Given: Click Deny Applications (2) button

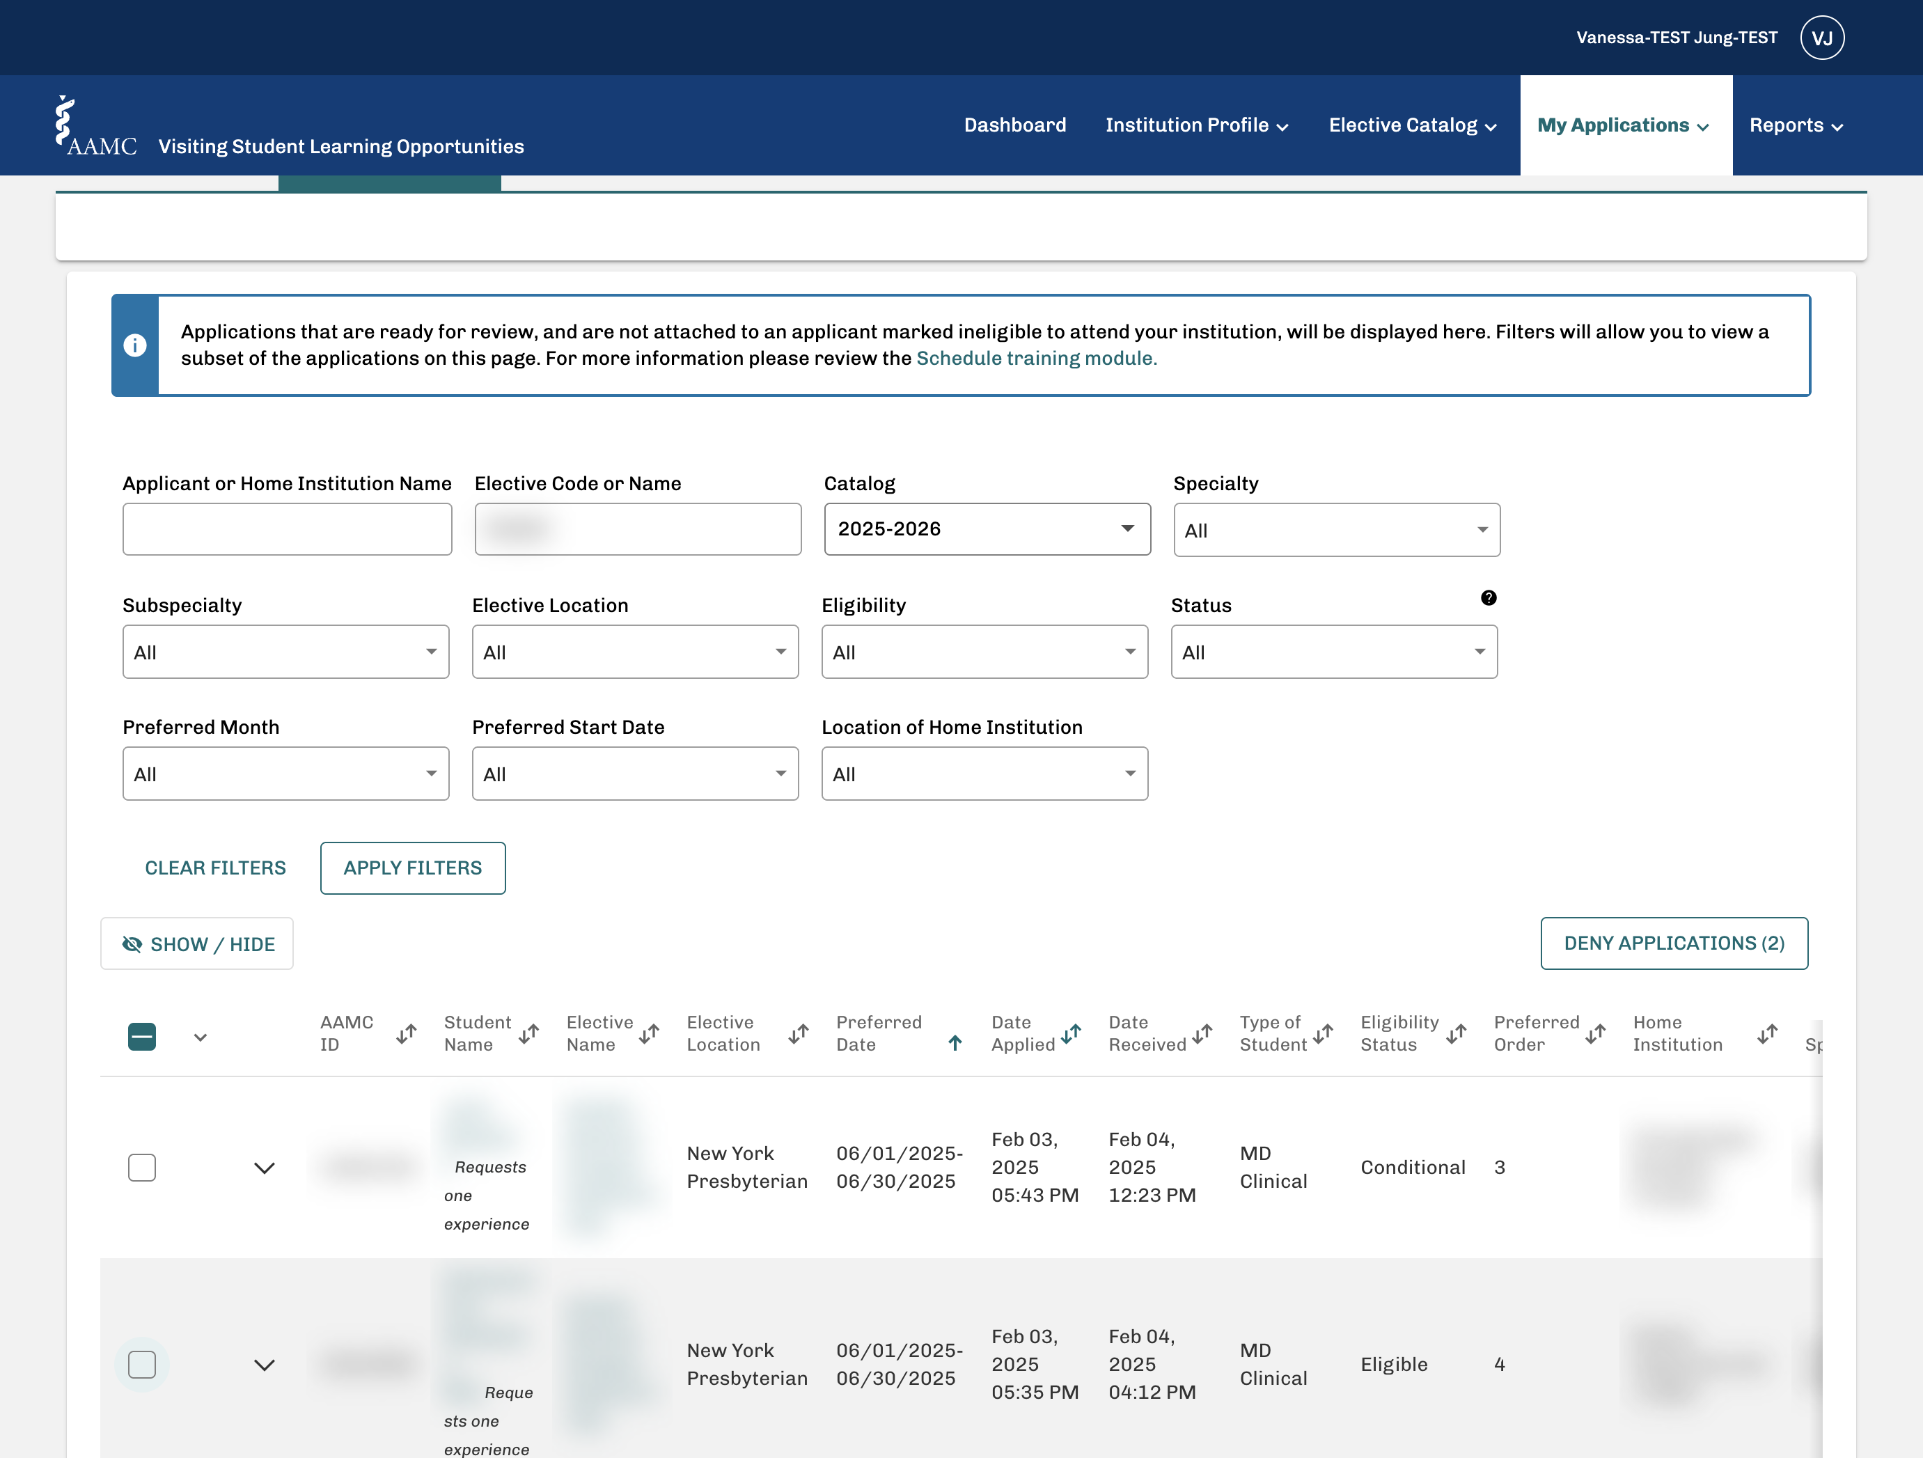Looking at the screenshot, I should (1674, 943).
